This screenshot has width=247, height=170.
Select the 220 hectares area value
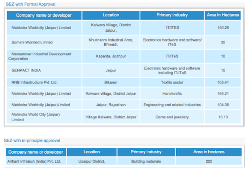click(209, 161)
